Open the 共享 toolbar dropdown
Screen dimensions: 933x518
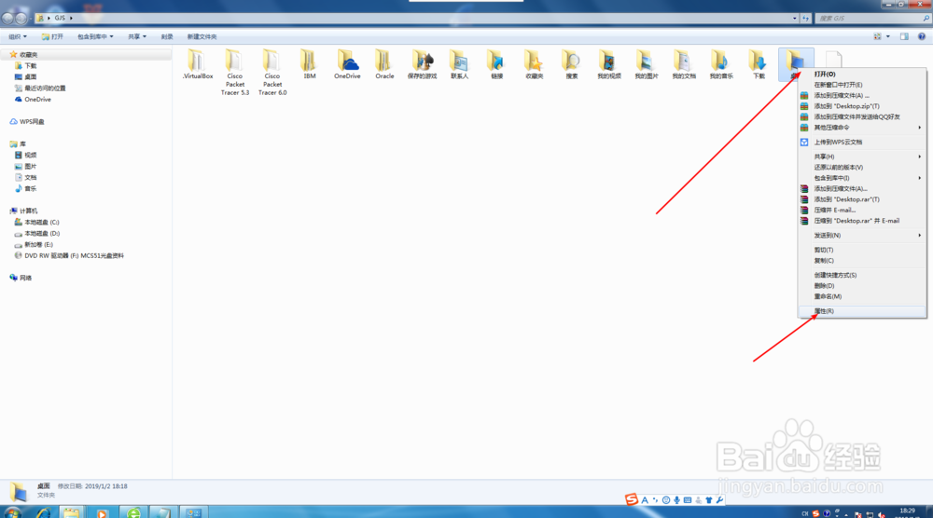tap(137, 36)
